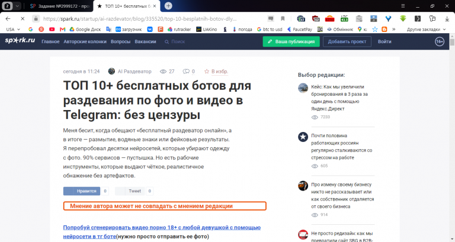Show more bookmarks with the double chevron

(x=394, y=29)
